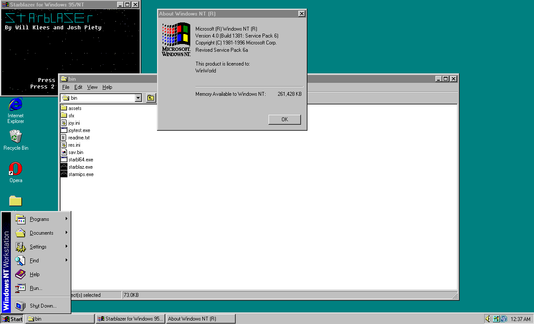Select the readme.txt file

(x=79, y=138)
